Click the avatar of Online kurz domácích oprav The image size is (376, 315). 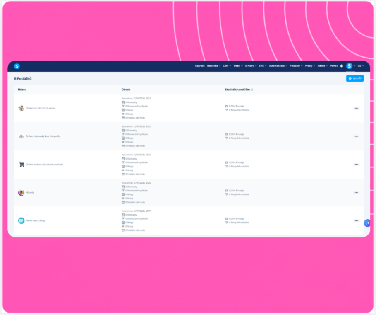point(22,108)
